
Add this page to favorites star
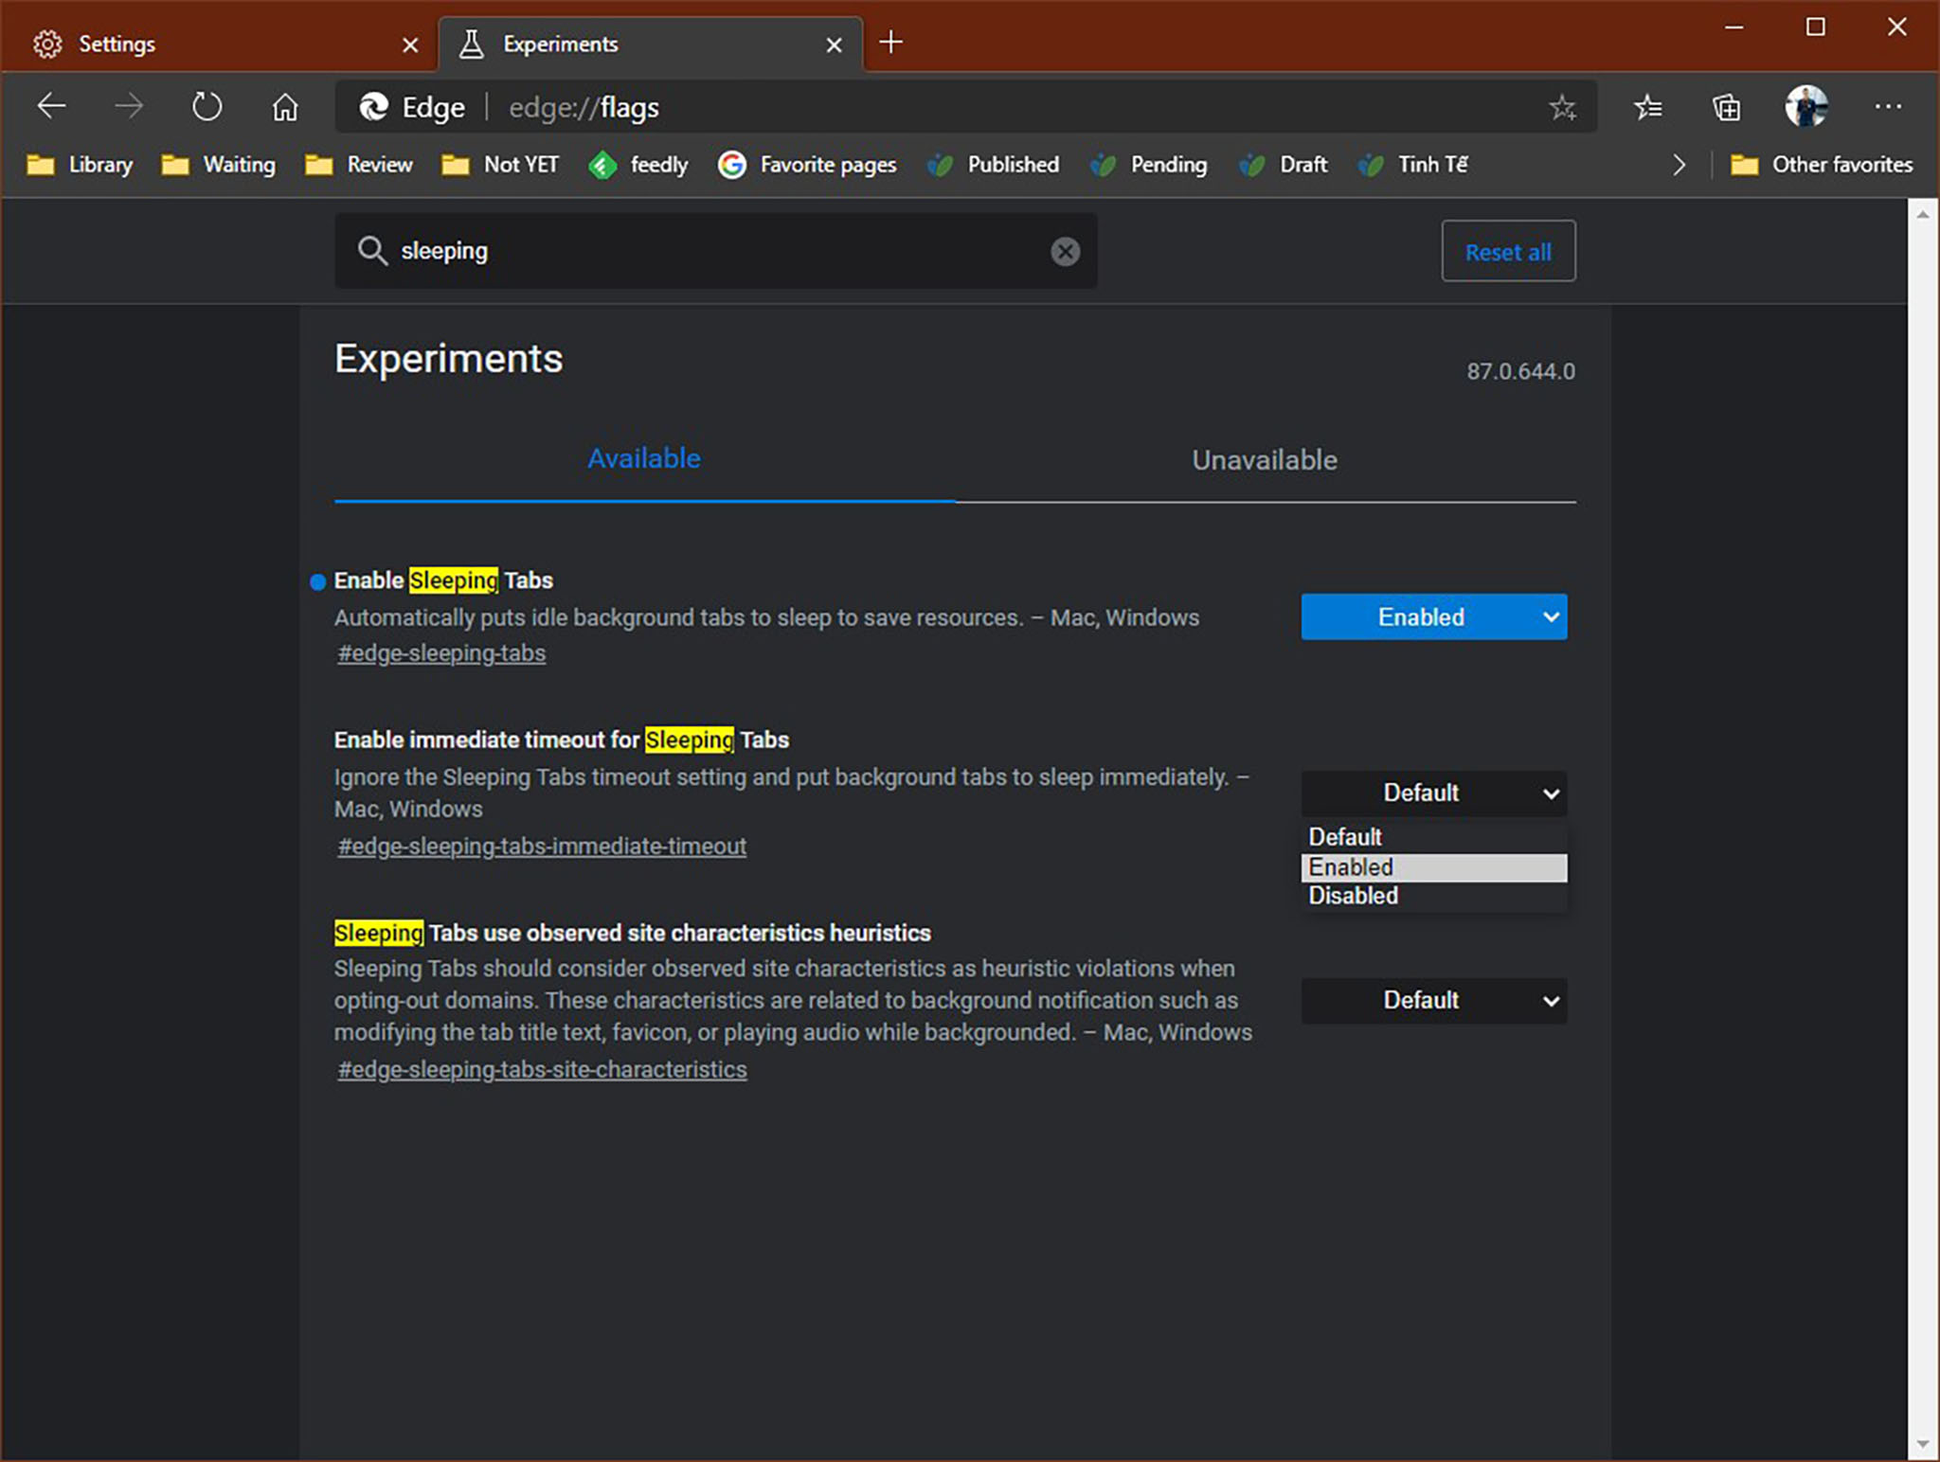(1562, 107)
